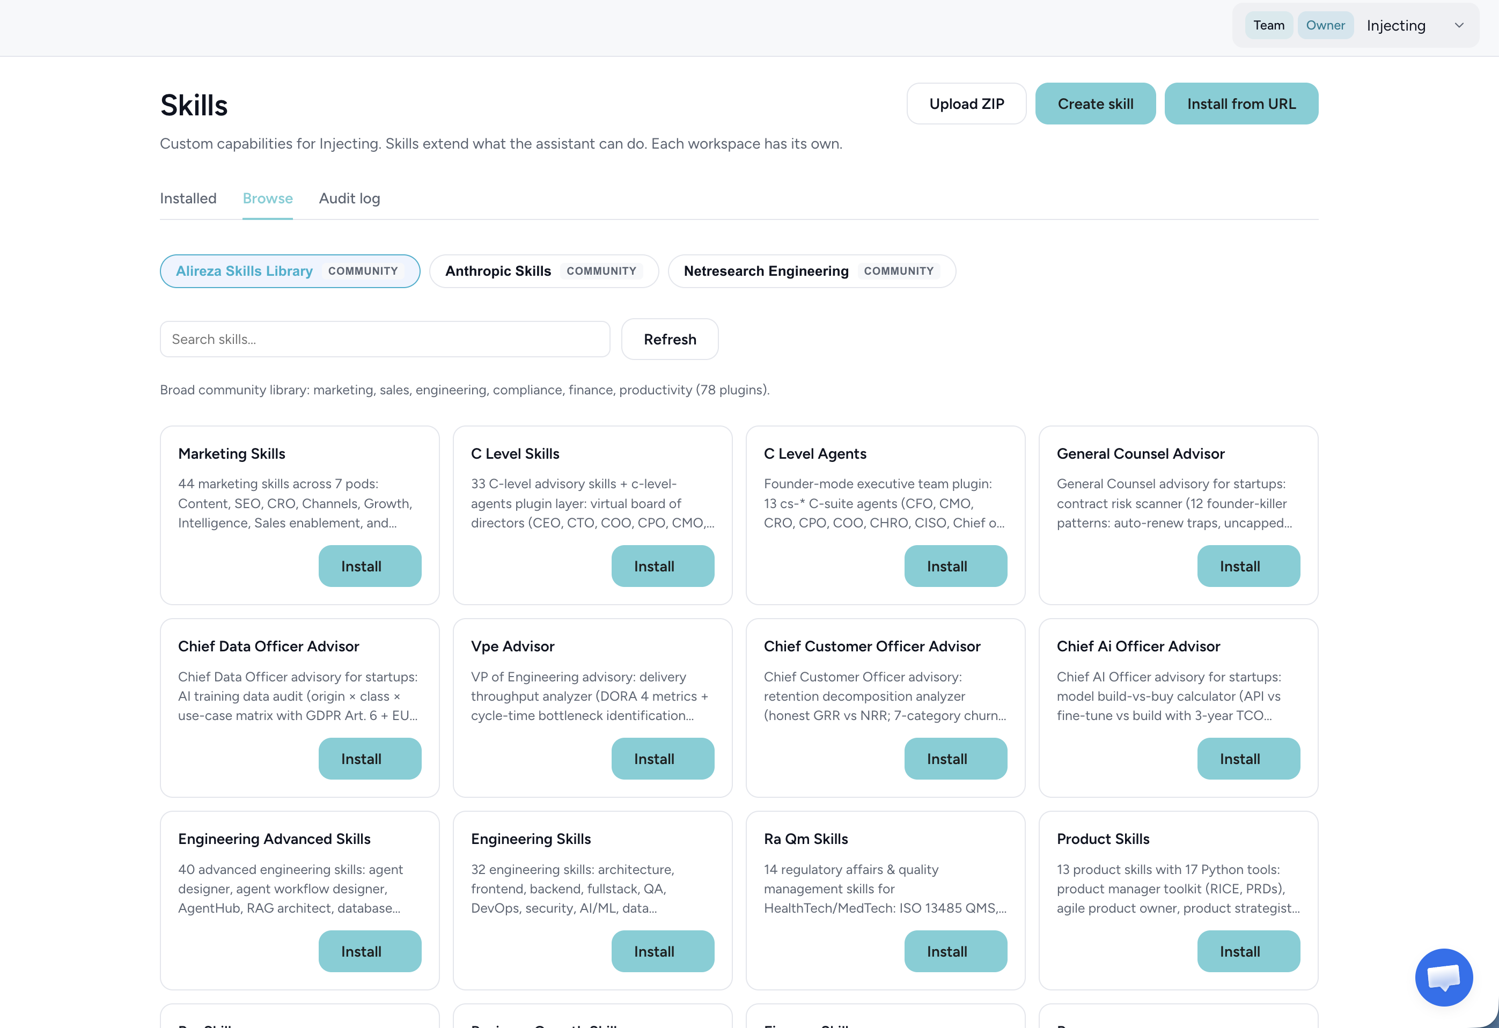Select Alireza Skills Library source

pyautogui.click(x=290, y=271)
